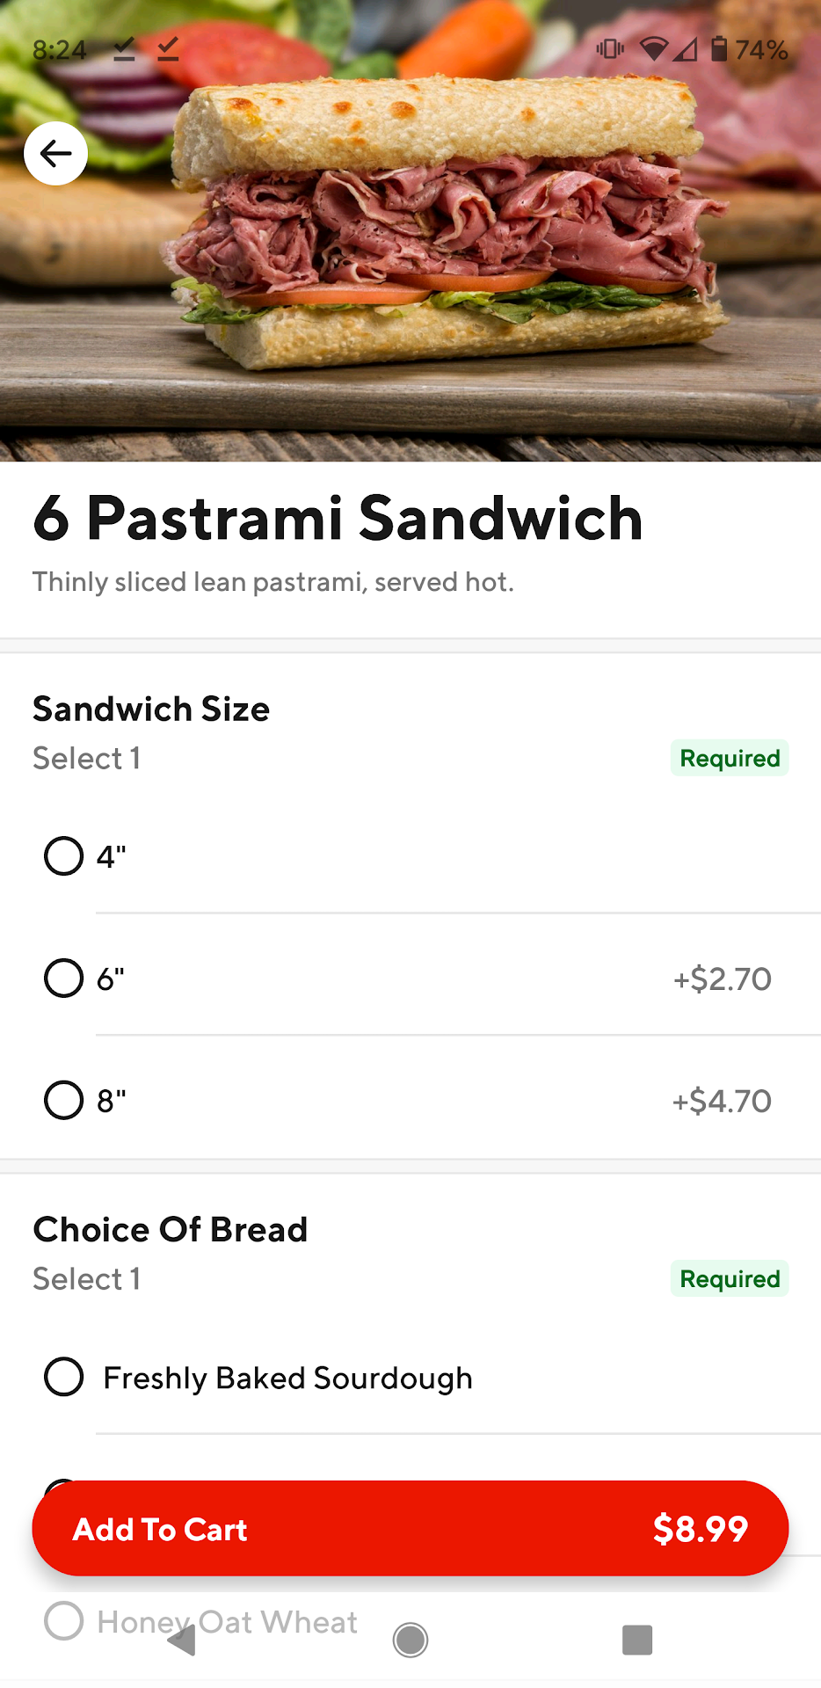This screenshot has width=821, height=1688.
Task: Tap the first download-complete notification icon
Action: coord(124,49)
